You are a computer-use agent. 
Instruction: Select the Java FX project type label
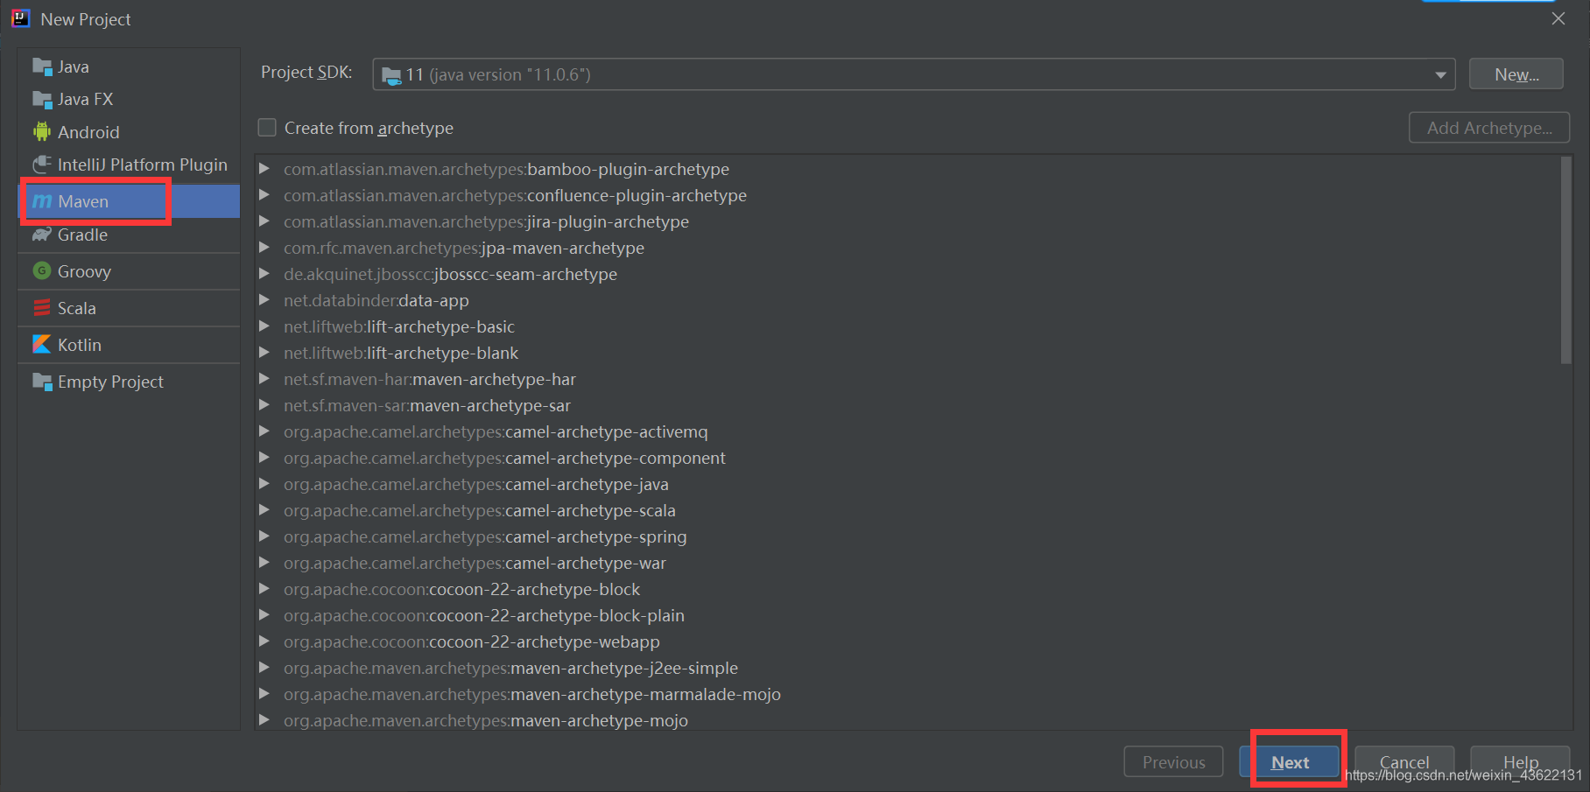86,99
